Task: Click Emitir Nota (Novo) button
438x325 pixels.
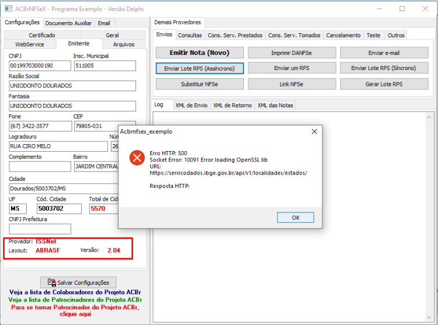Action: (x=200, y=53)
